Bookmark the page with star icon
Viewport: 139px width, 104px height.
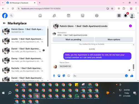pos(112,9)
